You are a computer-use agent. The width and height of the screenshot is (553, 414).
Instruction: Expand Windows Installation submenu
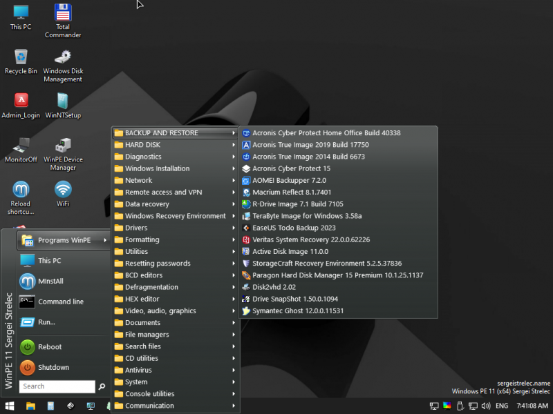pyautogui.click(x=175, y=168)
